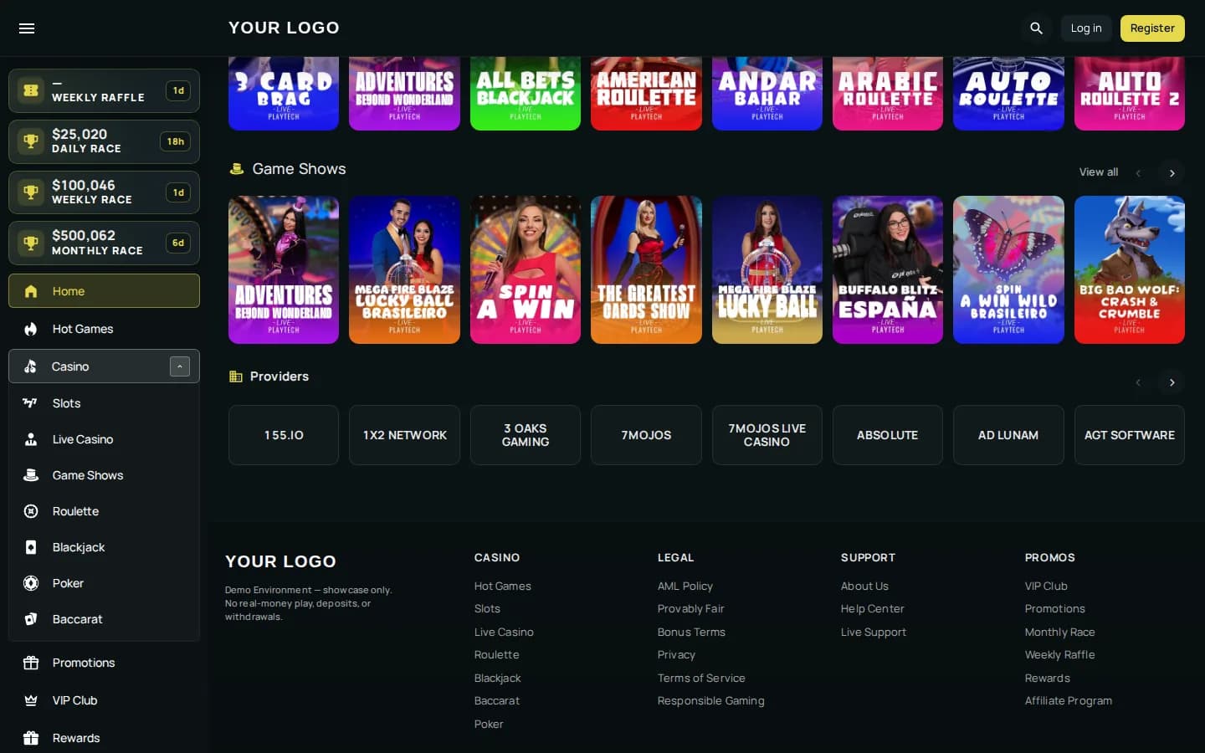The image size is (1205, 753).
Task: Click the Live Support footer link
Action: (874, 633)
